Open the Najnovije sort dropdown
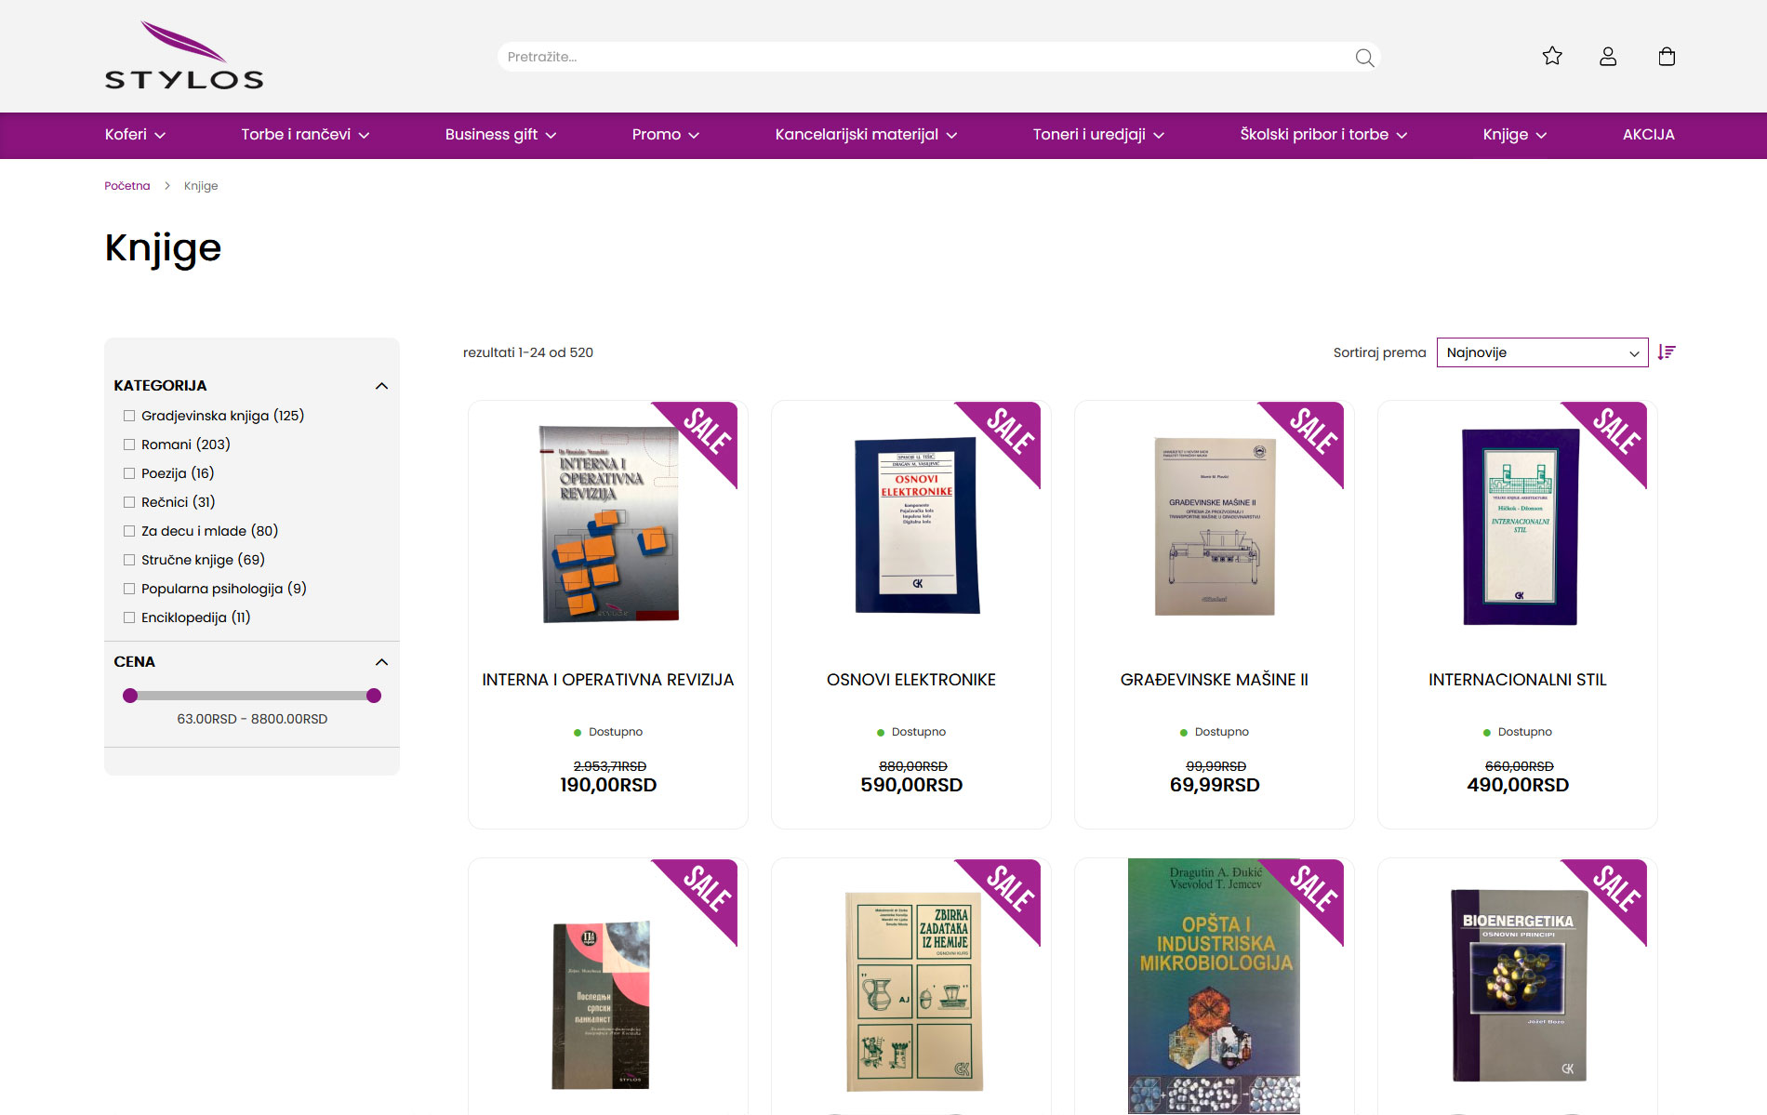The image size is (1767, 1115). point(1542,352)
